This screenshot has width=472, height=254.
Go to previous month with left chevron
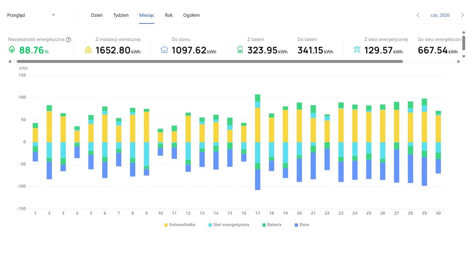click(x=418, y=15)
